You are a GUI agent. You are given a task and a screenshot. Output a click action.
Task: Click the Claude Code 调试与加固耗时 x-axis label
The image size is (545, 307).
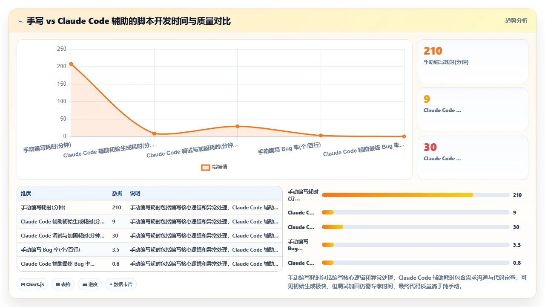tap(192, 150)
